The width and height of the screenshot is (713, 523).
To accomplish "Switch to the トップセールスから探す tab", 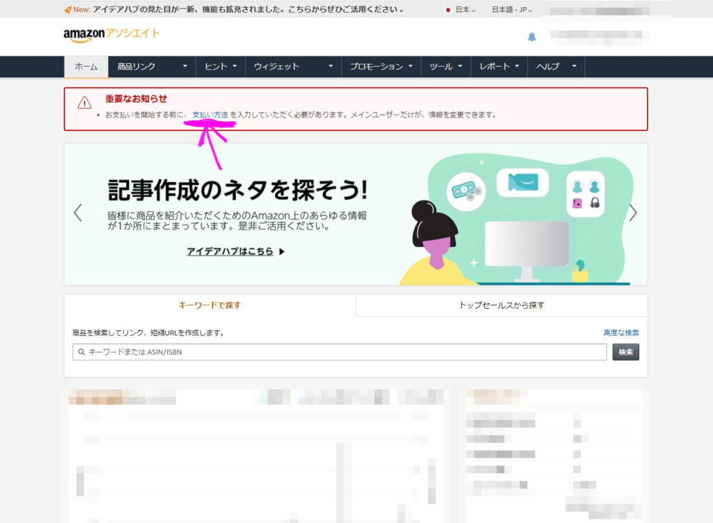I will tap(501, 305).
